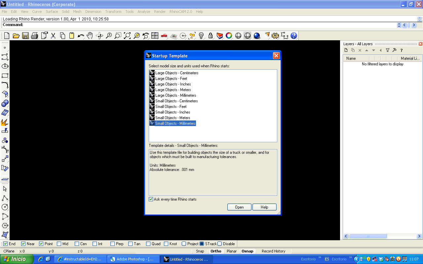This screenshot has width=423, height=264.
Task: Enable the Quad osnap checkbox
Action: point(148,244)
